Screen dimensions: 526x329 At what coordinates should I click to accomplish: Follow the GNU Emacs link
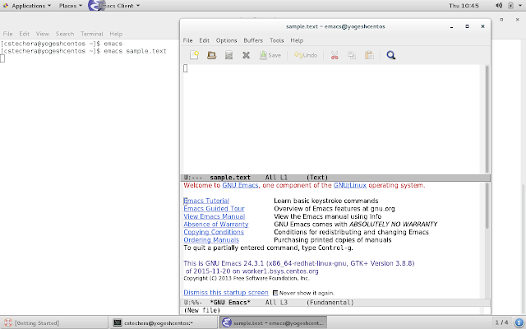click(x=240, y=185)
